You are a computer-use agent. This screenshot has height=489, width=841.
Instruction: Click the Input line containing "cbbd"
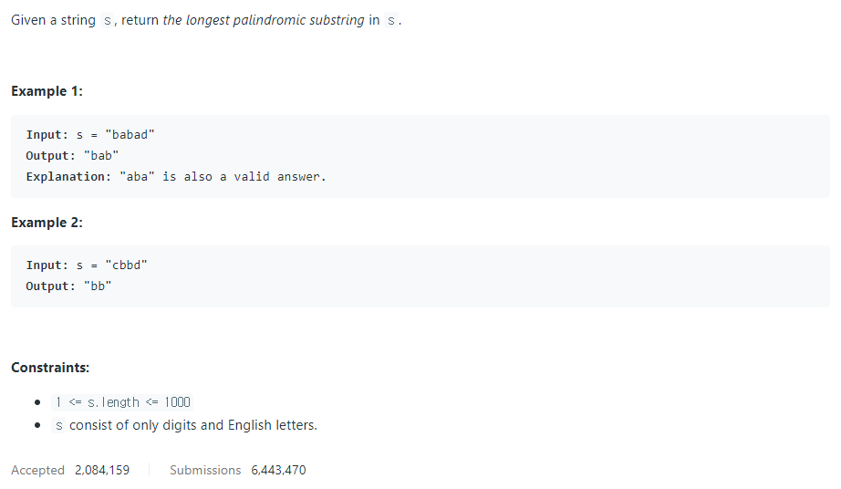(87, 265)
